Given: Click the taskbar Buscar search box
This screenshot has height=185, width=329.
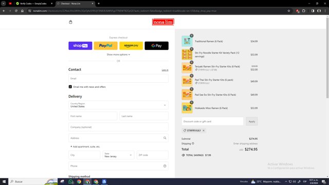Looking at the screenshot, I should (33, 181).
